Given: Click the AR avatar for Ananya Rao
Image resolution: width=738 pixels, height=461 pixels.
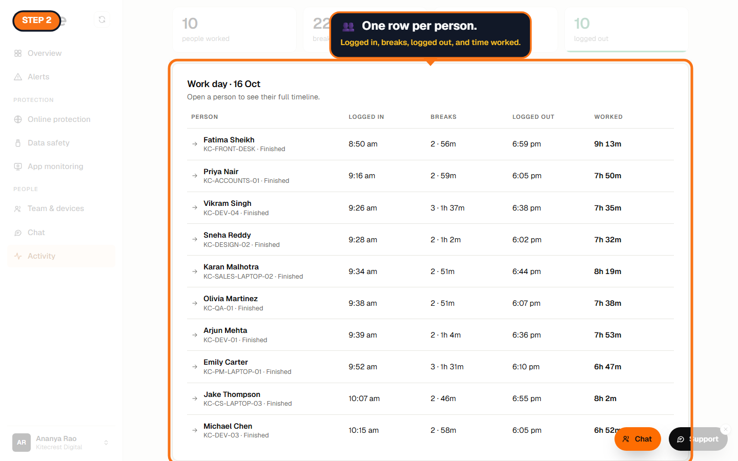Looking at the screenshot, I should (22, 443).
